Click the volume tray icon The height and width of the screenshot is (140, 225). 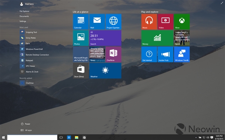(208, 137)
